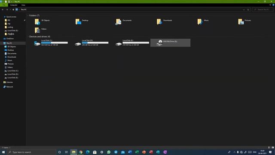Open WhatsApp from the taskbar
Image resolution: width=275 pixels, height=155 pixels.
click(x=109, y=152)
